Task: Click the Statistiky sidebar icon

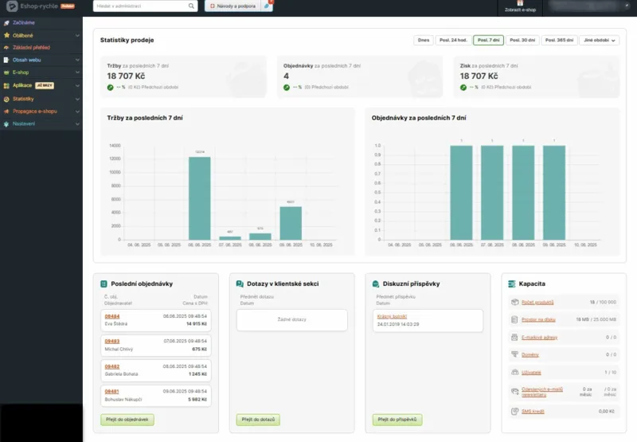Action: point(6,99)
